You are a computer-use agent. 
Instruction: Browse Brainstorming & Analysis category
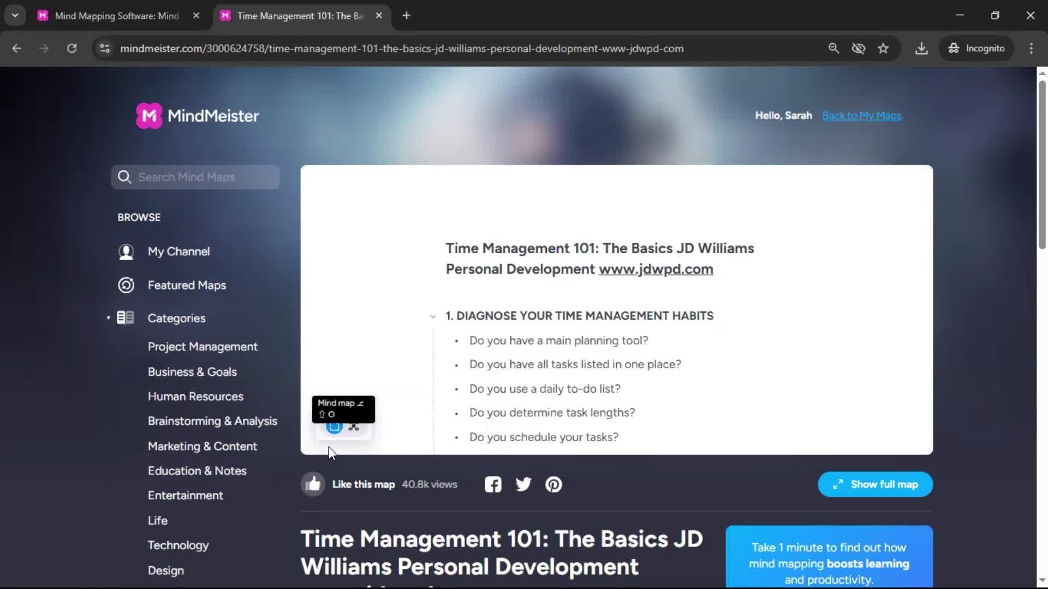[x=212, y=421]
